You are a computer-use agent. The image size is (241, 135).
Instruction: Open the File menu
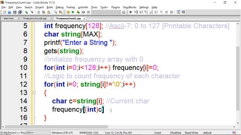pyautogui.click(x=3, y=7)
